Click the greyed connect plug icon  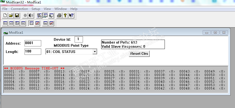point(25,15)
